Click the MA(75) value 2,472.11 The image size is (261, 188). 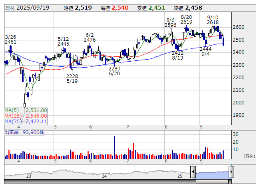click(x=36, y=121)
